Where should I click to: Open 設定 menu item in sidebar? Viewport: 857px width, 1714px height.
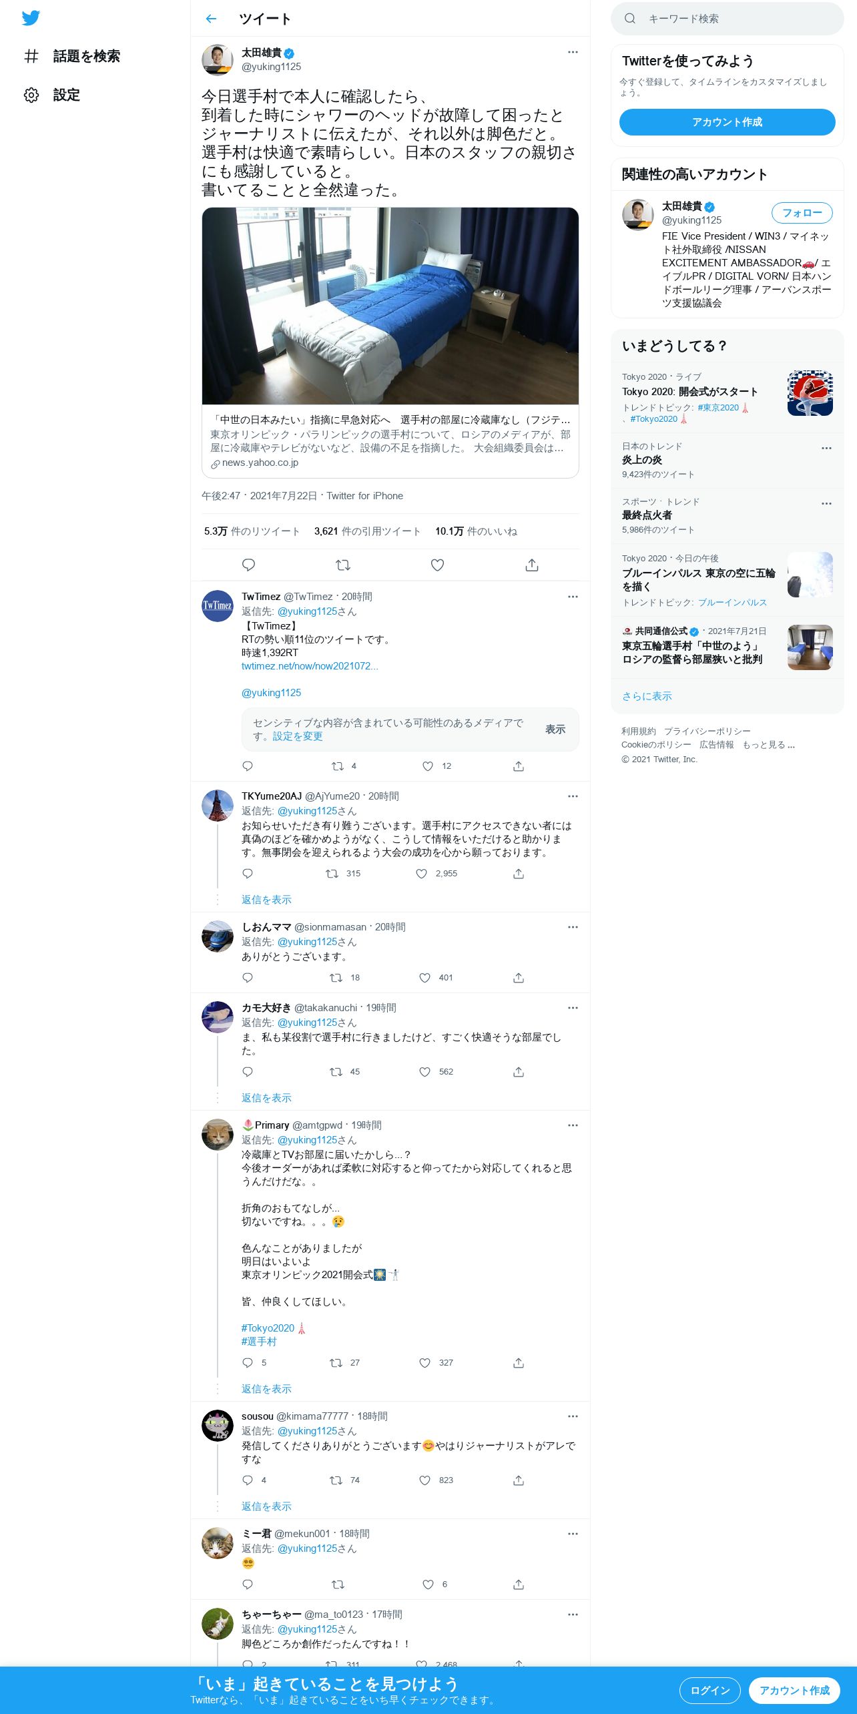(52, 95)
